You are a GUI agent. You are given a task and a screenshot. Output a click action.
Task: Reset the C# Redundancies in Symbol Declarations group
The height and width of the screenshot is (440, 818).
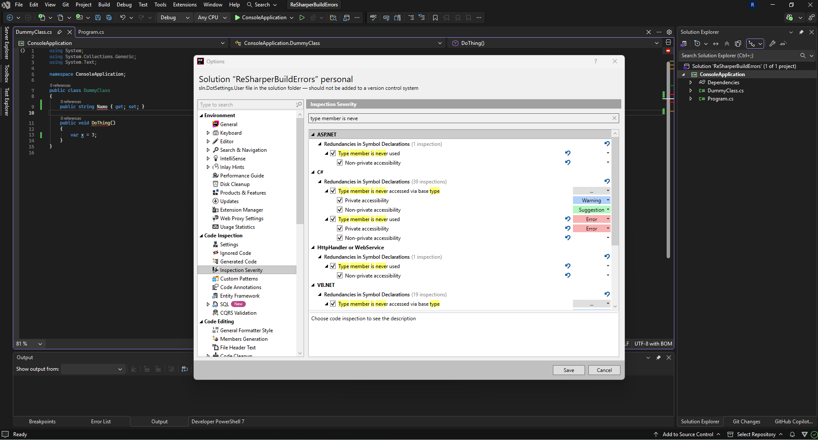click(x=607, y=181)
